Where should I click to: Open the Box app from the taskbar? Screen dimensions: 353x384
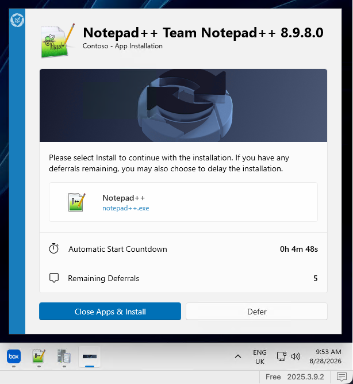coord(14,356)
